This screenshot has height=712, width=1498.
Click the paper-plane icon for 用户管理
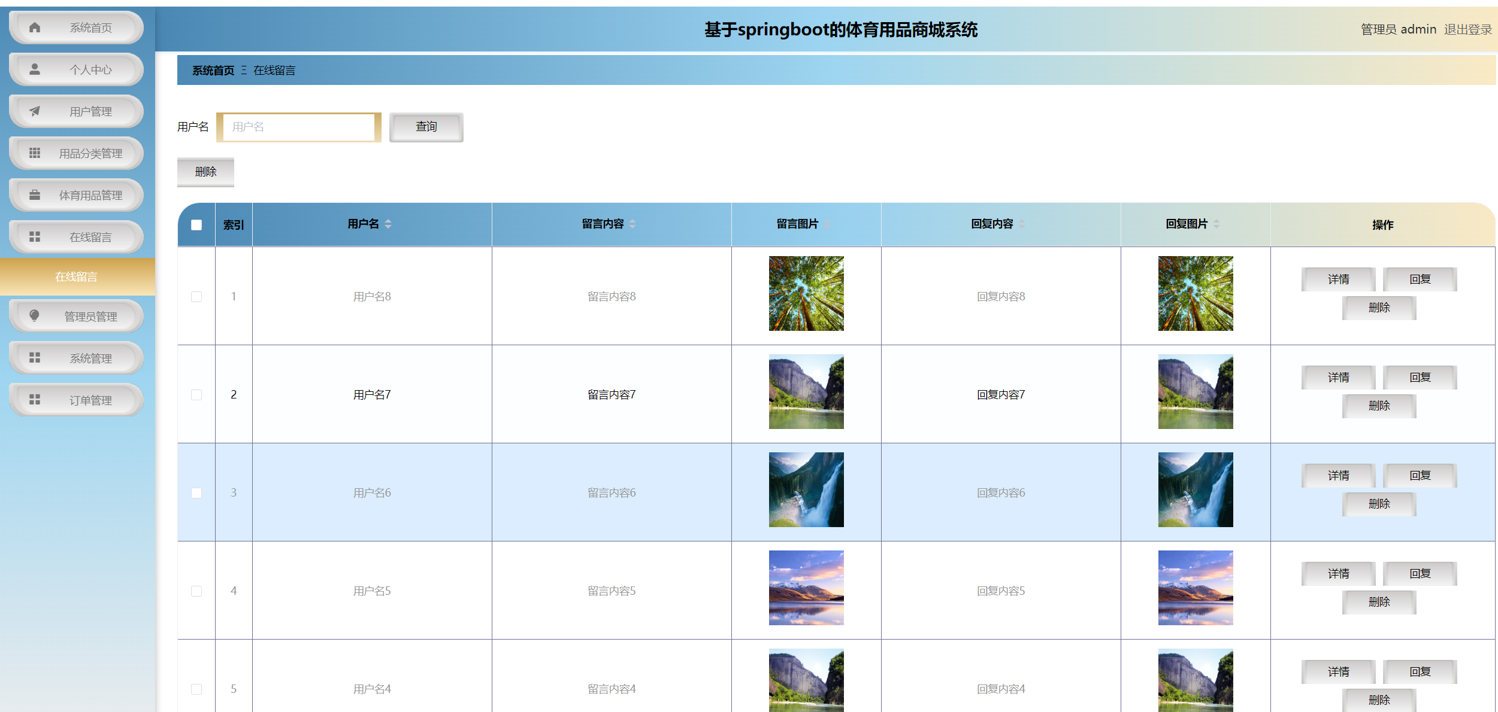coord(35,111)
